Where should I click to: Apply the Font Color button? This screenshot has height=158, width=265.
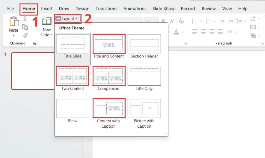[x=176, y=32]
